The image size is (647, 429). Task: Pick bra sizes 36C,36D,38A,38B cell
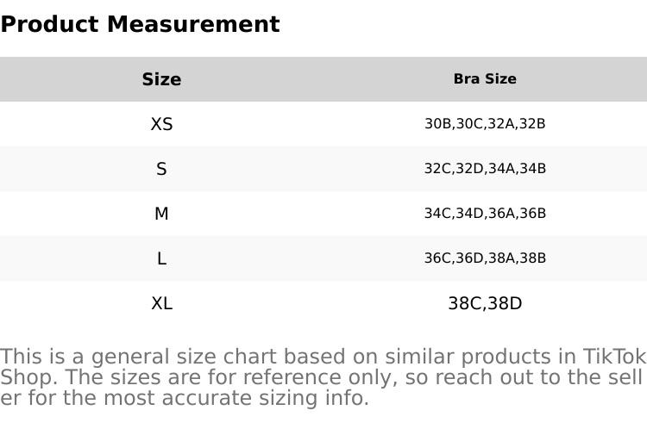[x=485, y=258]
